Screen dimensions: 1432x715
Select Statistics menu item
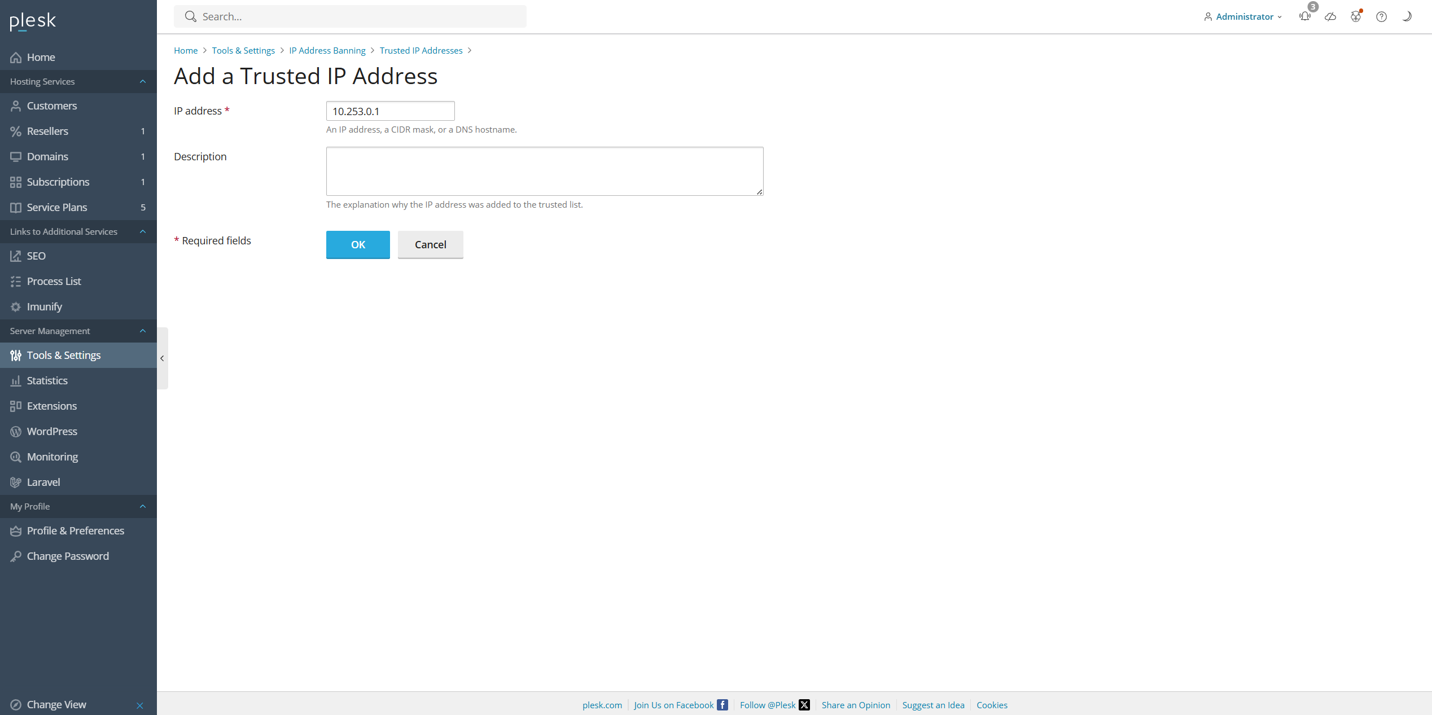78,381
